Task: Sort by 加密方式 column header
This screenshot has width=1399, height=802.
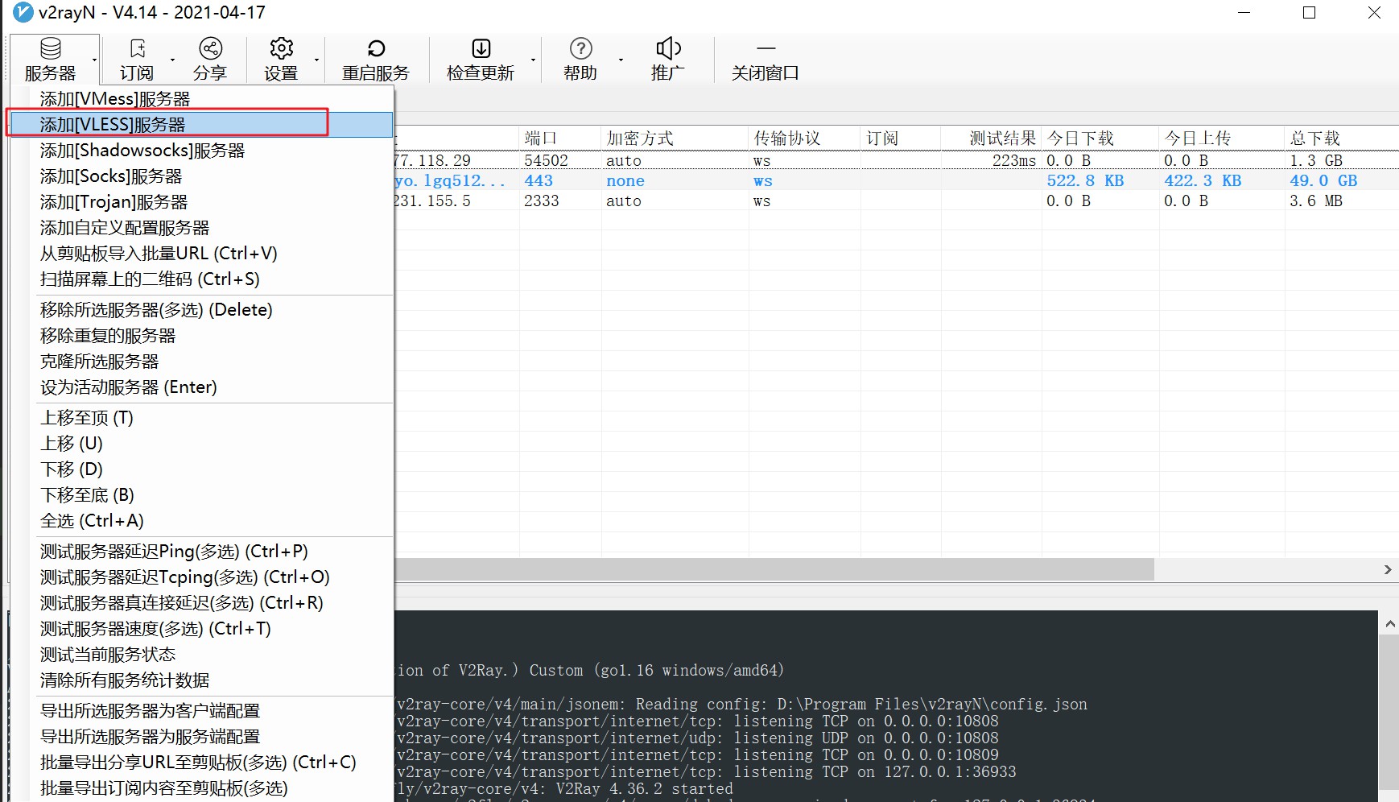Action: pyautogui.click(x=675, y=138)
